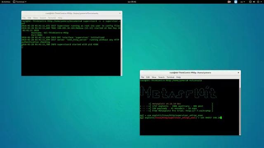Open Search menu in the Documents terminal
The image size is (264, 148).
43,18
